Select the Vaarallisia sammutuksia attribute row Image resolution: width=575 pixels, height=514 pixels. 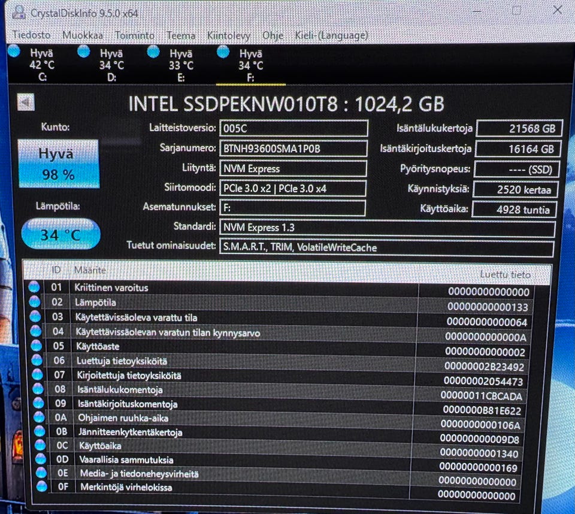[277, 459]
